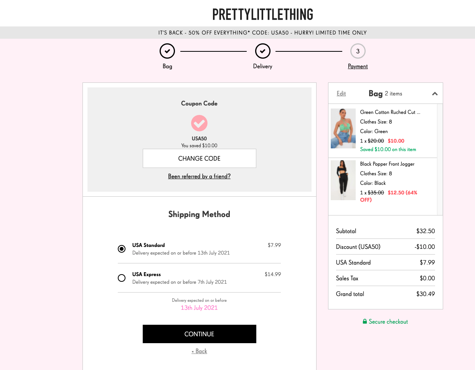475x370 pixels.
Task: Click the Delivery step checkmark icon
Action: (x=263, y=51)
